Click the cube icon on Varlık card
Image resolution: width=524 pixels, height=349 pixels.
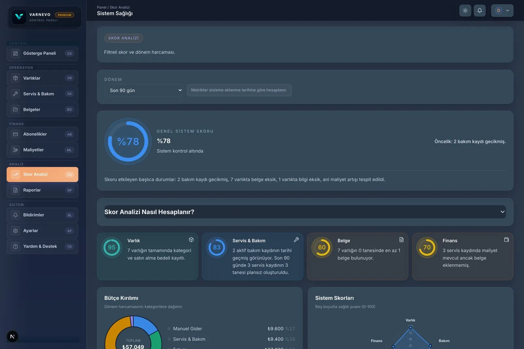click(x=191, y=240)
